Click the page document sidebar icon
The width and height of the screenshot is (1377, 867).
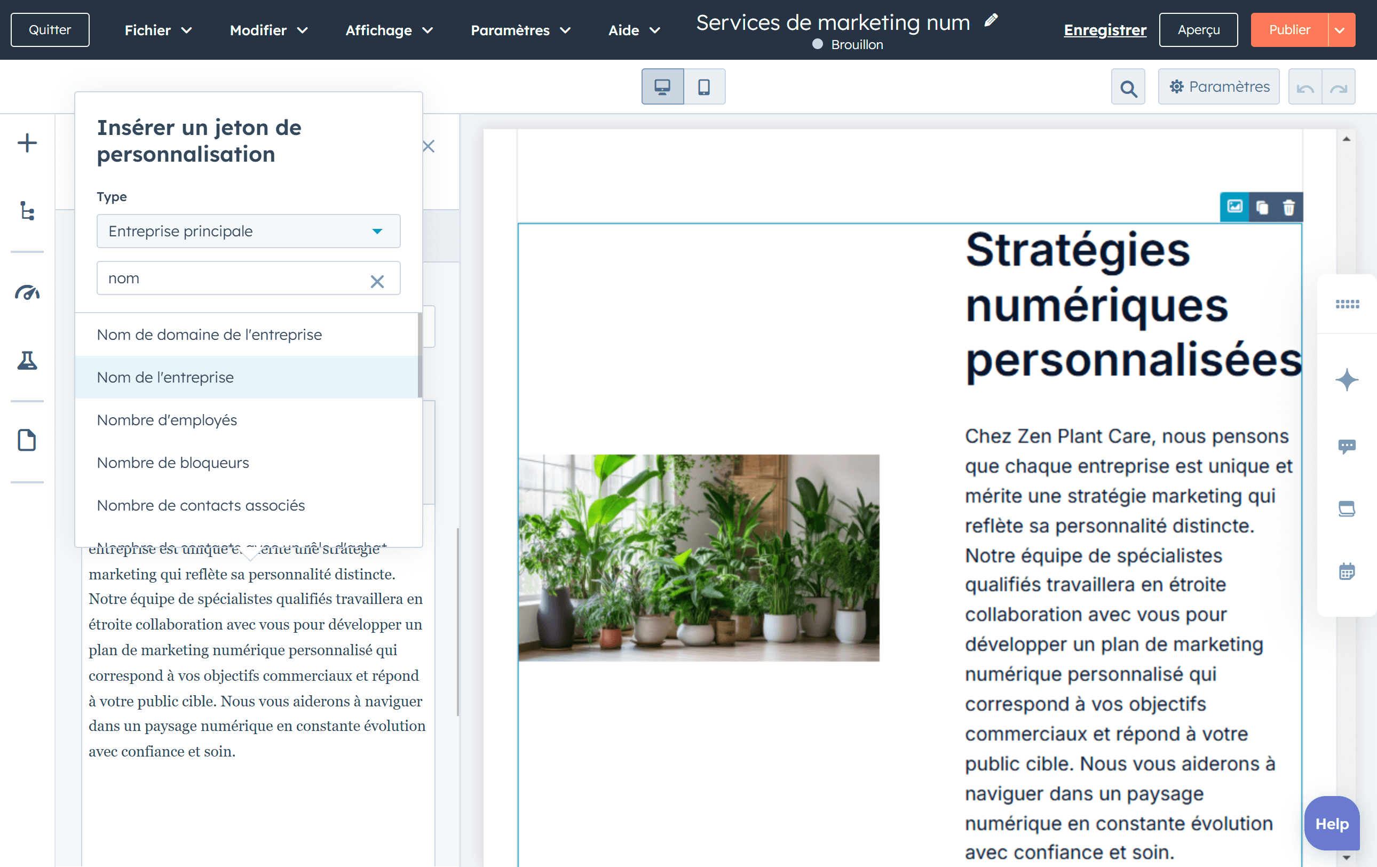tap(27, 440)
